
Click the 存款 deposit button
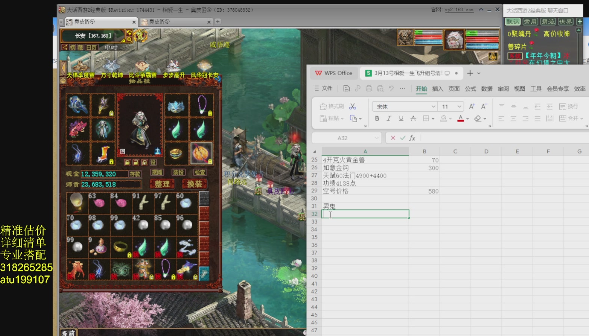135,174
